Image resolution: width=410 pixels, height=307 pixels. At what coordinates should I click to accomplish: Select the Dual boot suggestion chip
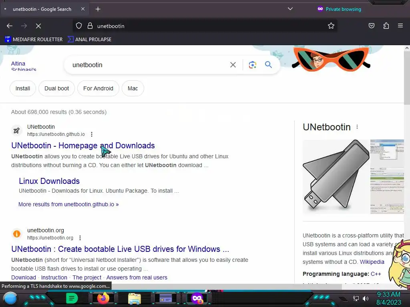(x=57, y=88)
